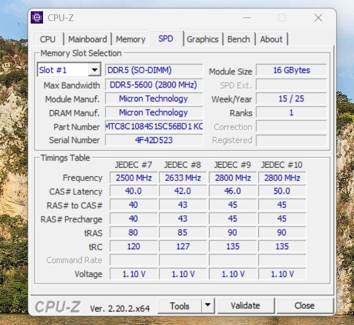The image size is (354, 325).
Task: Select the SPD tab
Action: point(166,38)
